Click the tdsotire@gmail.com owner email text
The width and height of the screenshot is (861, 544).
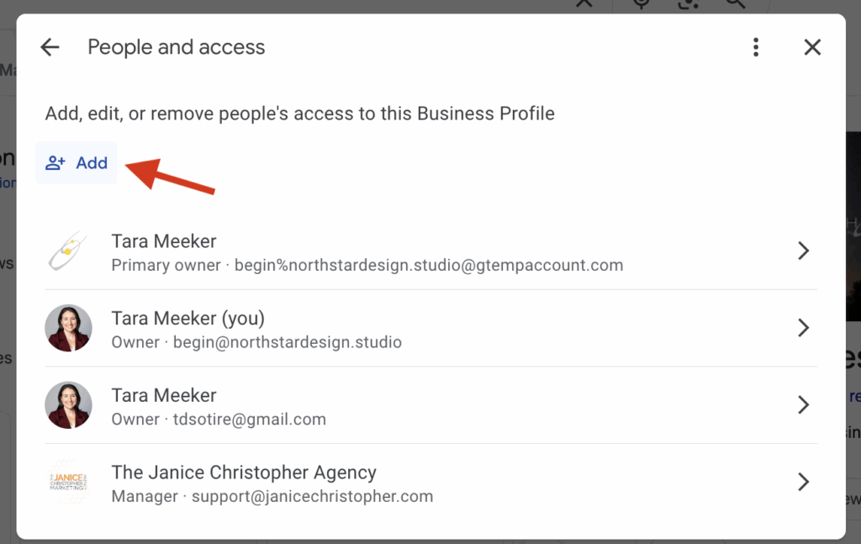click(x=249, y=420)
